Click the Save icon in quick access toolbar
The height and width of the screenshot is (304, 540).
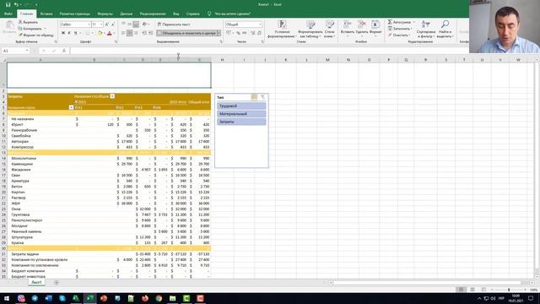(8, 4)
